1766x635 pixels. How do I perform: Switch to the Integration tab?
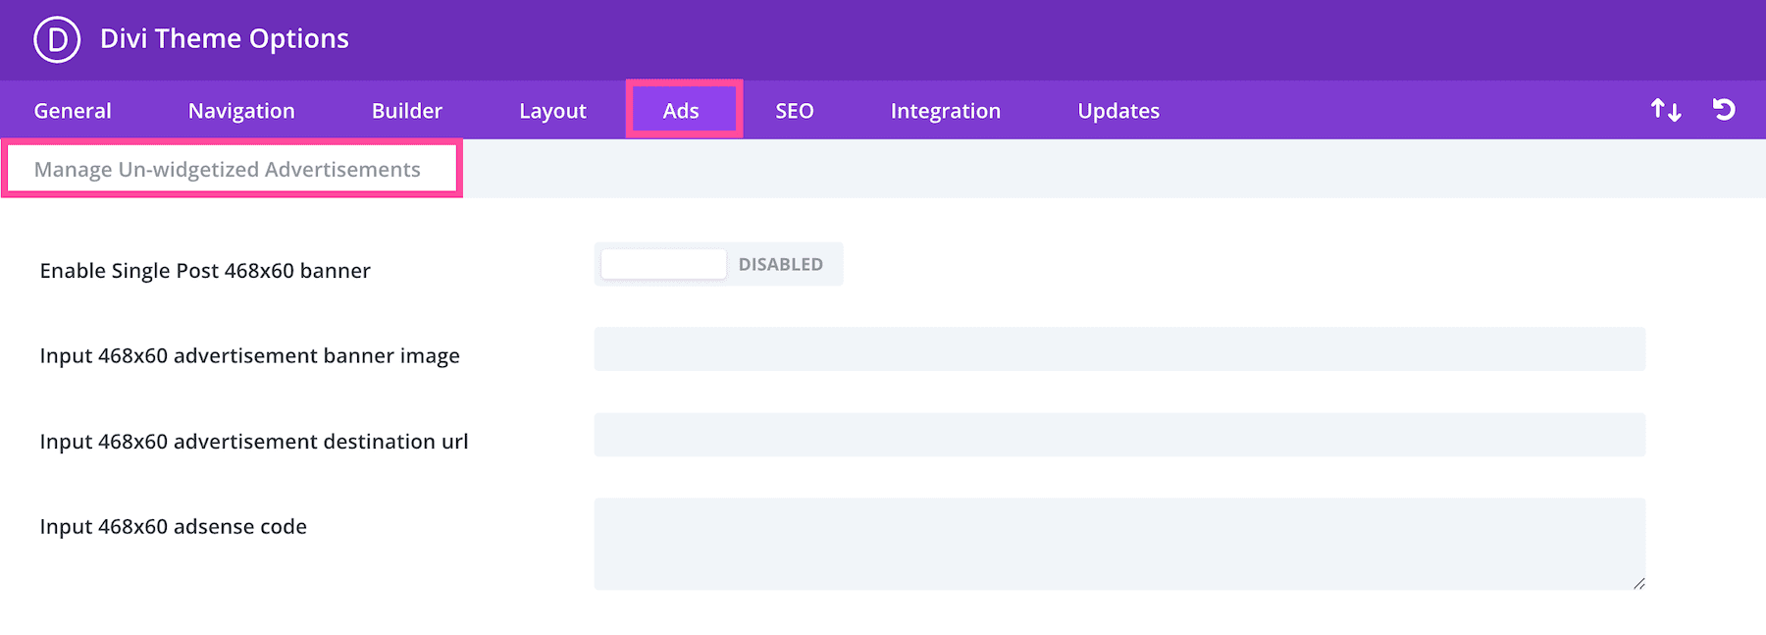click(x=945, y=111)
